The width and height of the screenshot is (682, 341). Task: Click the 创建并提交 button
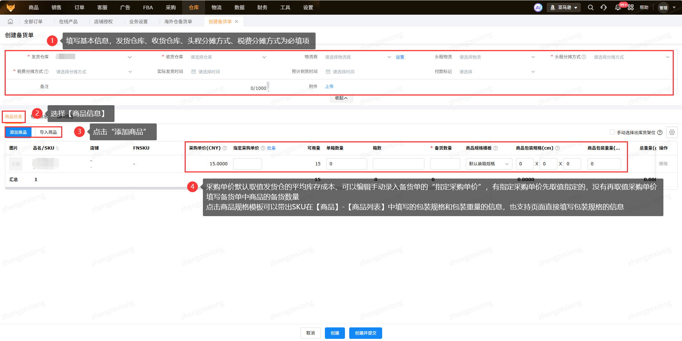tap(365, 333)
